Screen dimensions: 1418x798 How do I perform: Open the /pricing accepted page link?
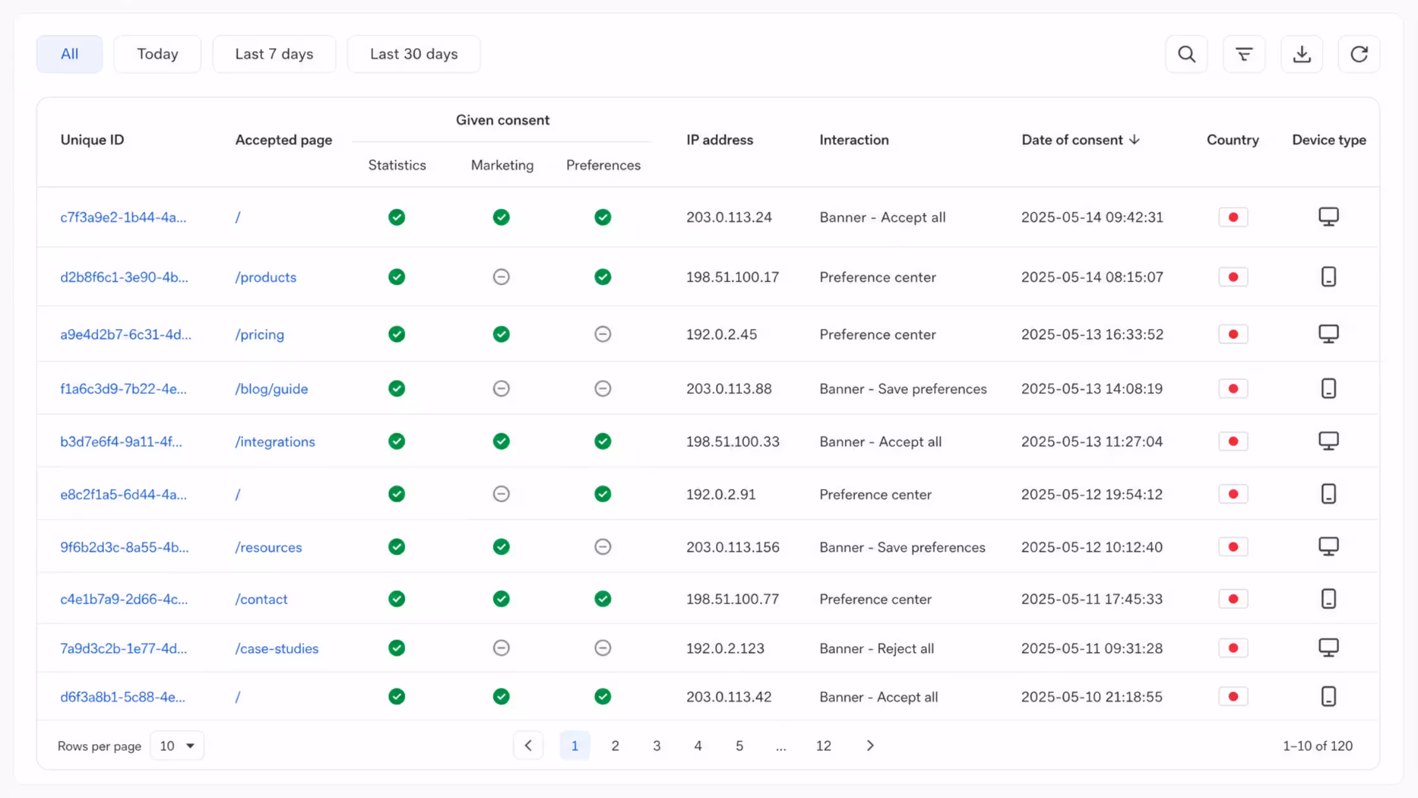259,334
